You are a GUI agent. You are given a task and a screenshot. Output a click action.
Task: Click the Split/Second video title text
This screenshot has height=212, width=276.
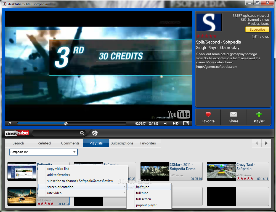click(x=219, y=45)
